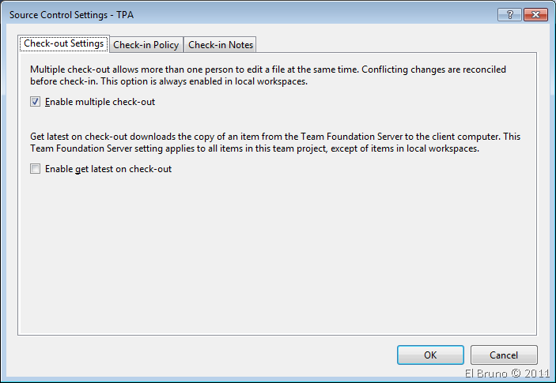
Task: Click blank tab strip right of Check-in Notes
Action: point(395,44)
